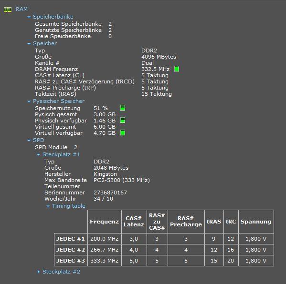286x284 pixels.
Task: Click the PC2-5300 (333 MHz) bandwidth value
Action: pos(122,180)
